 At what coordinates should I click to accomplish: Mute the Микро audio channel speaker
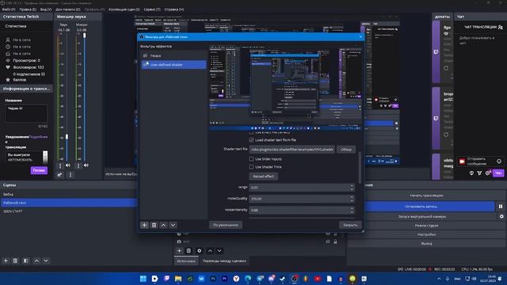click(86, 165)
